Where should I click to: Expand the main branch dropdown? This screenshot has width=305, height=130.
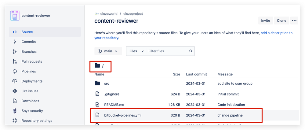tap(108, 51)
